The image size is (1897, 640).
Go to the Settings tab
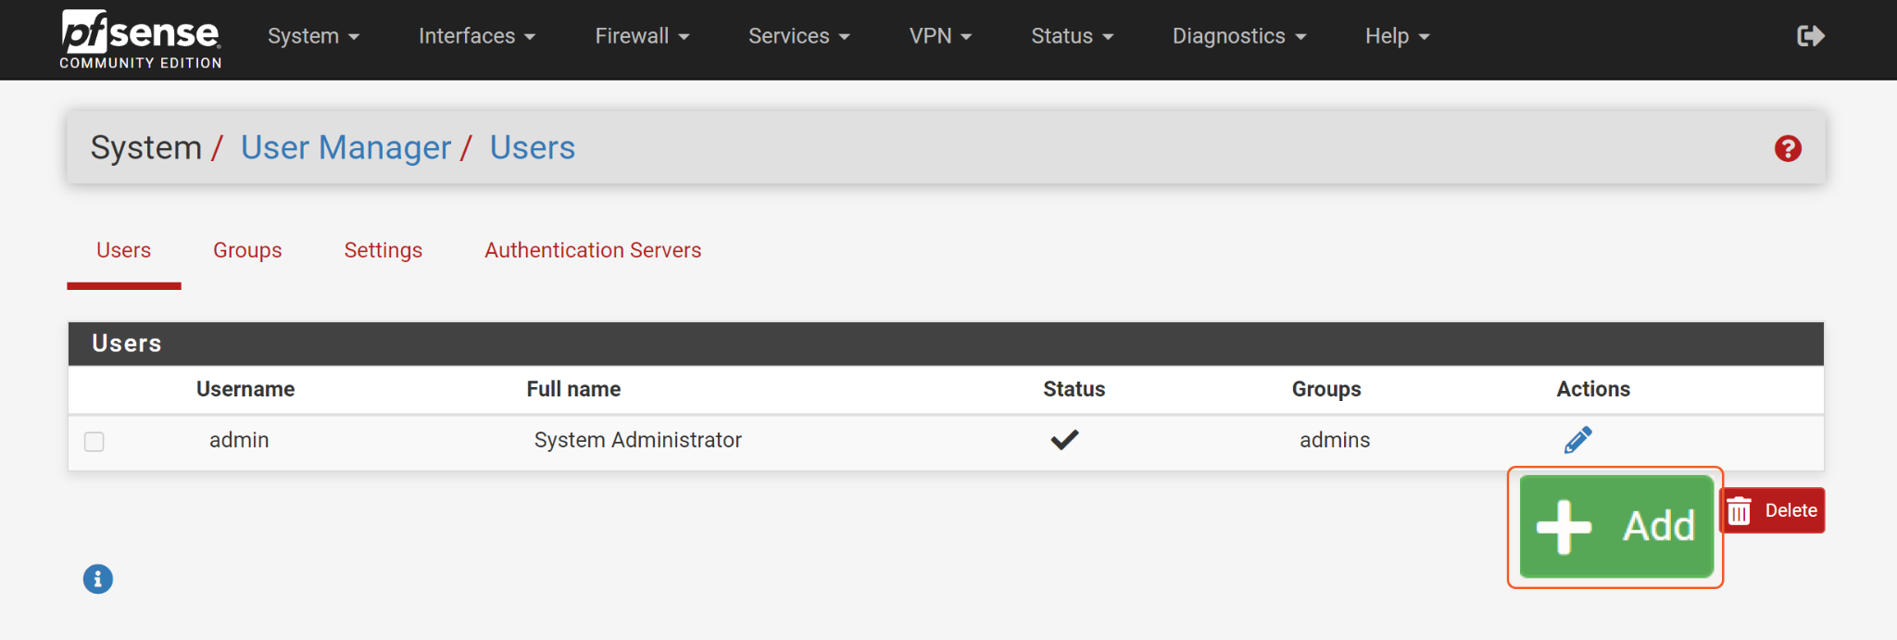[x=383, y=250]
